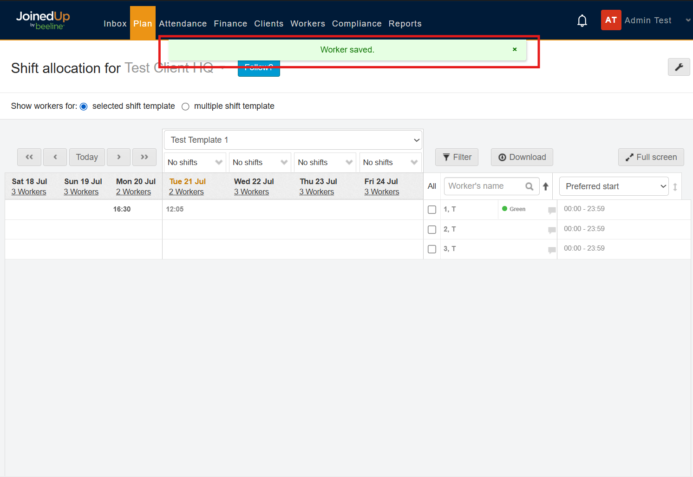
Task: Toggle the sort order arrows beside Preferred start
Action: point(675,186)
